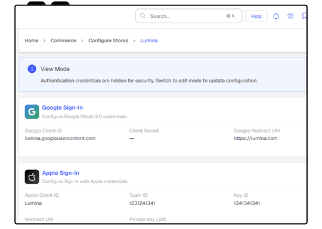Click the authentication credentials hidden notice text
Viewport: 322px width, 229px height.
[x=149, y=81]
